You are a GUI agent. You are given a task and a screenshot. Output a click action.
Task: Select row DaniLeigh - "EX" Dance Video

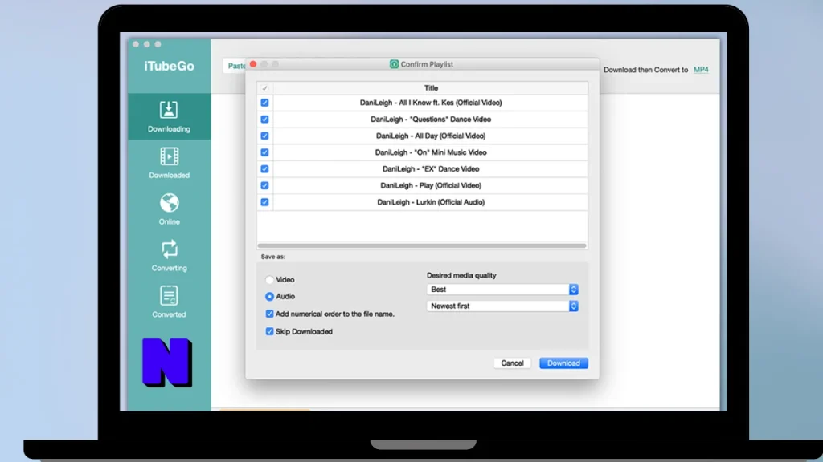point(431,169)
